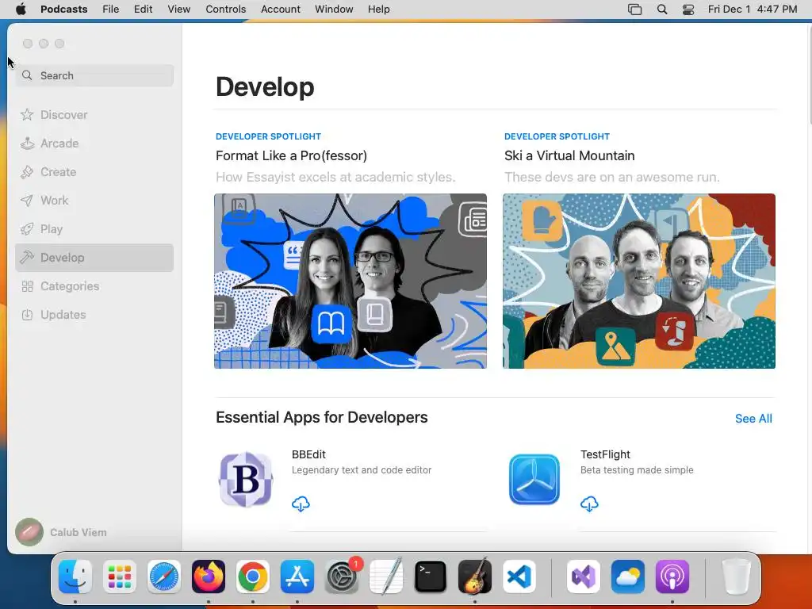Image resolution: width=812 pixels, height=609 pixels.
Task: Open Stage Manager icon in menu bar
Action: coord(634,10)
